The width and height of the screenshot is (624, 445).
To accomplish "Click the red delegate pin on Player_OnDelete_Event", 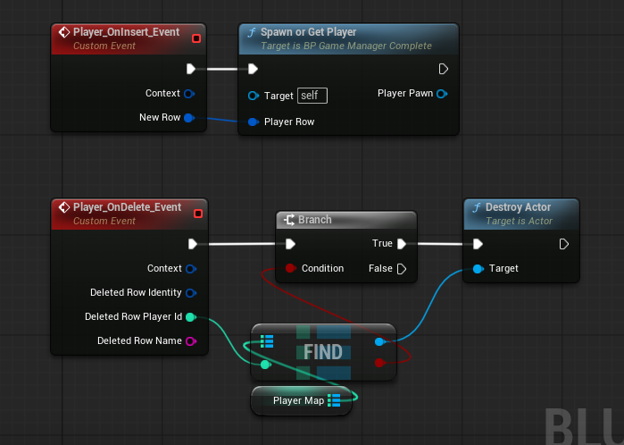I will point(196,214).
